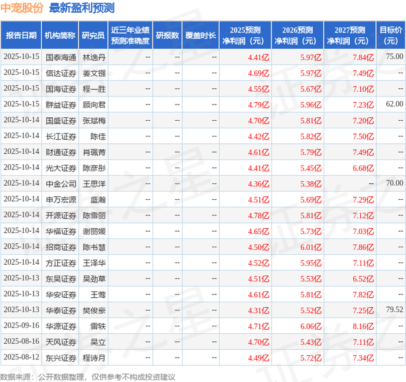This screenshot has height=382, width=406.
Task: Click the 中宠股份 title text
Action: pos(22,8)
